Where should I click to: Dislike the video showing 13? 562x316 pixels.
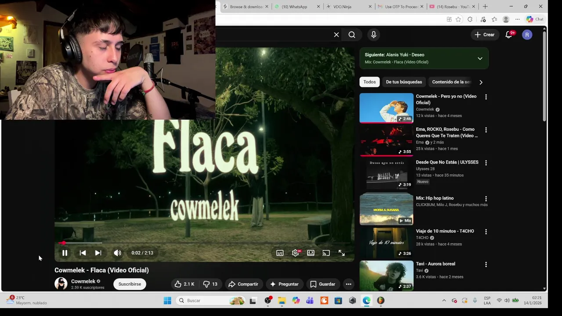click(210, 284)
